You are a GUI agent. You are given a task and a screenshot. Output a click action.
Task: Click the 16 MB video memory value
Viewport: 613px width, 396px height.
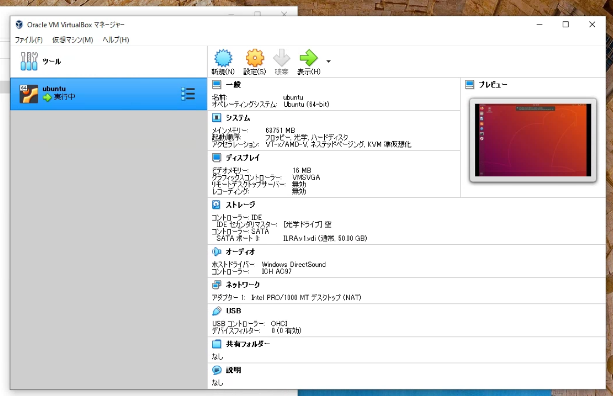[302, 171]
